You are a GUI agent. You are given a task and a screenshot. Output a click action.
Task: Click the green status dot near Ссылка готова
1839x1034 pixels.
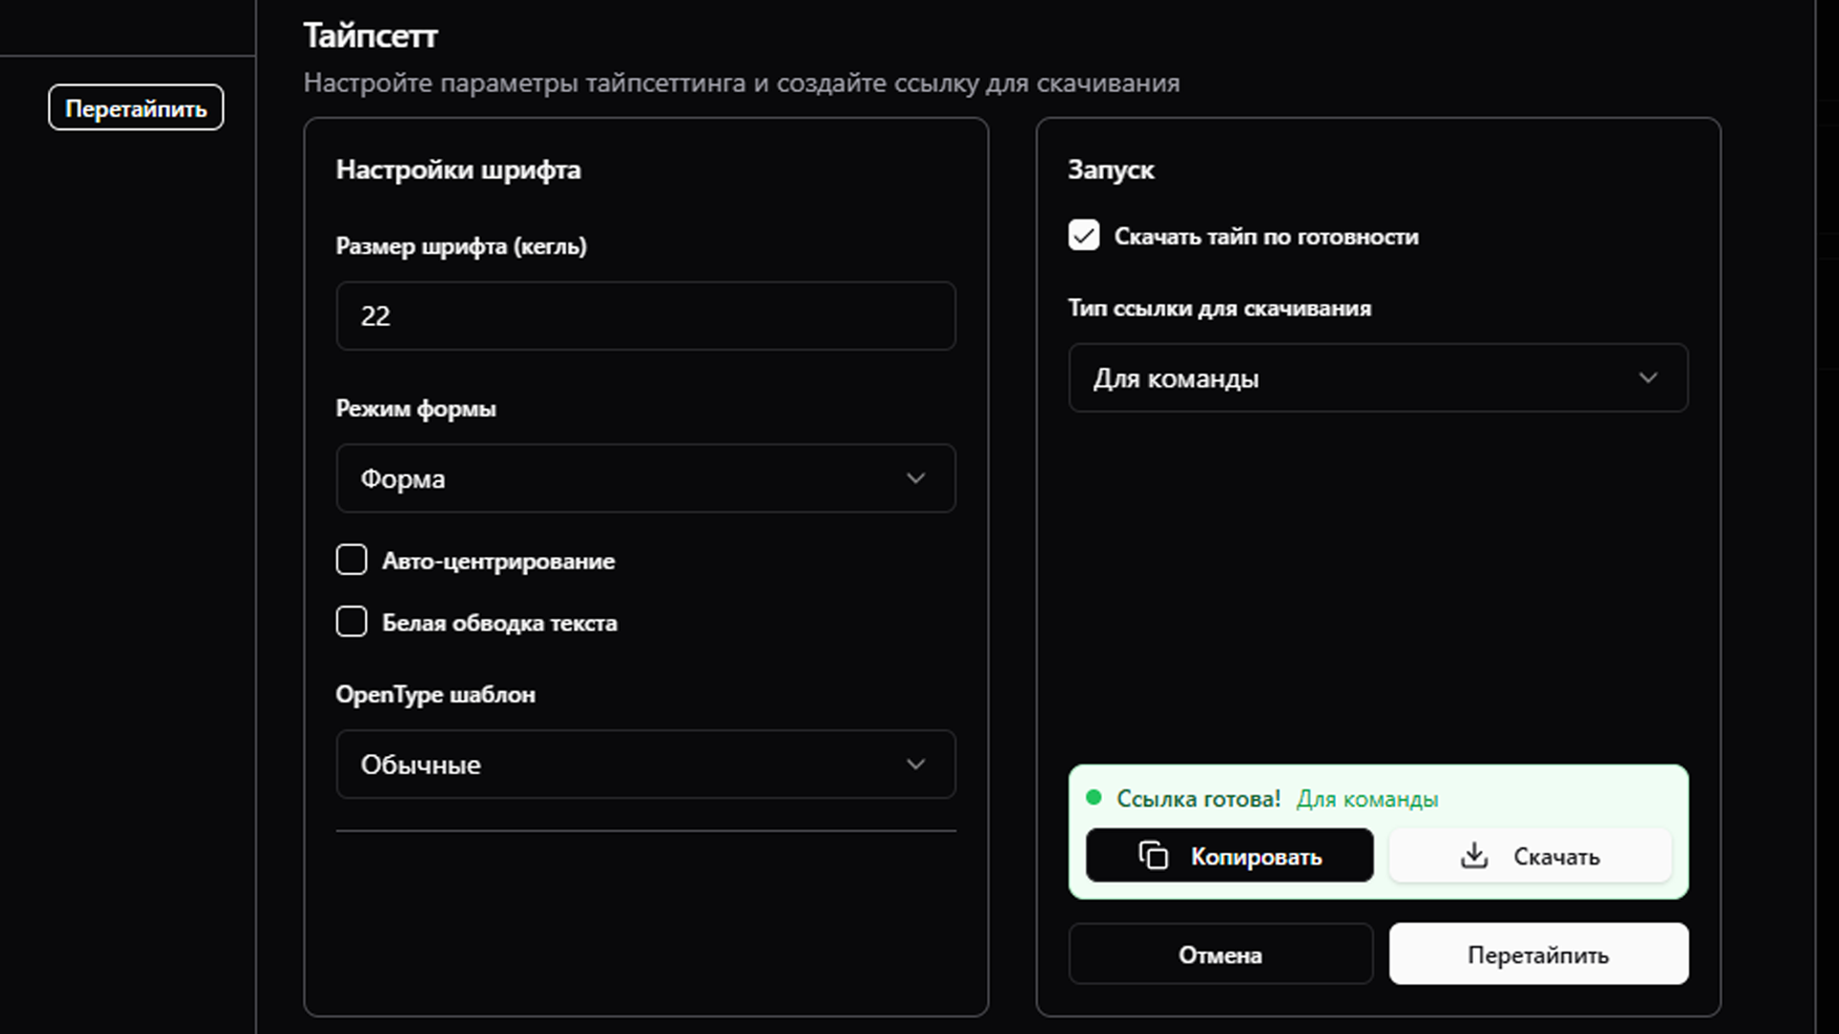pos(1093,798)
